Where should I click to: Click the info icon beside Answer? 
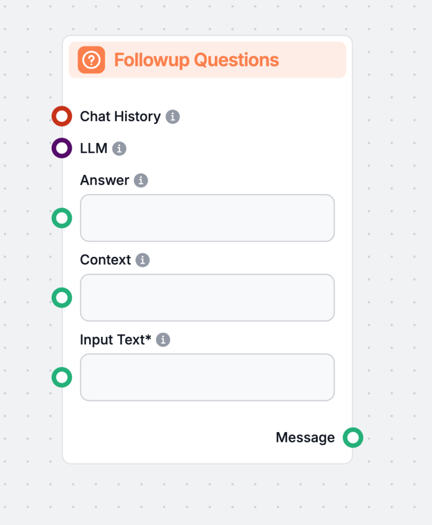pyautogui.click(x=141, y=180)
